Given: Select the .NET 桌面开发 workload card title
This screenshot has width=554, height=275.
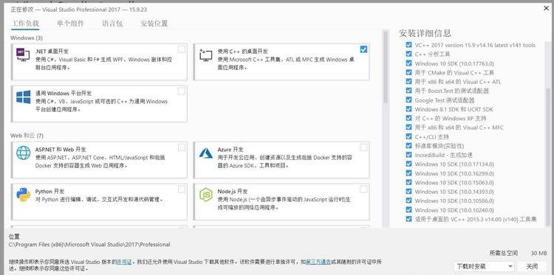Looking at the screenshot, I should [52, 52].
